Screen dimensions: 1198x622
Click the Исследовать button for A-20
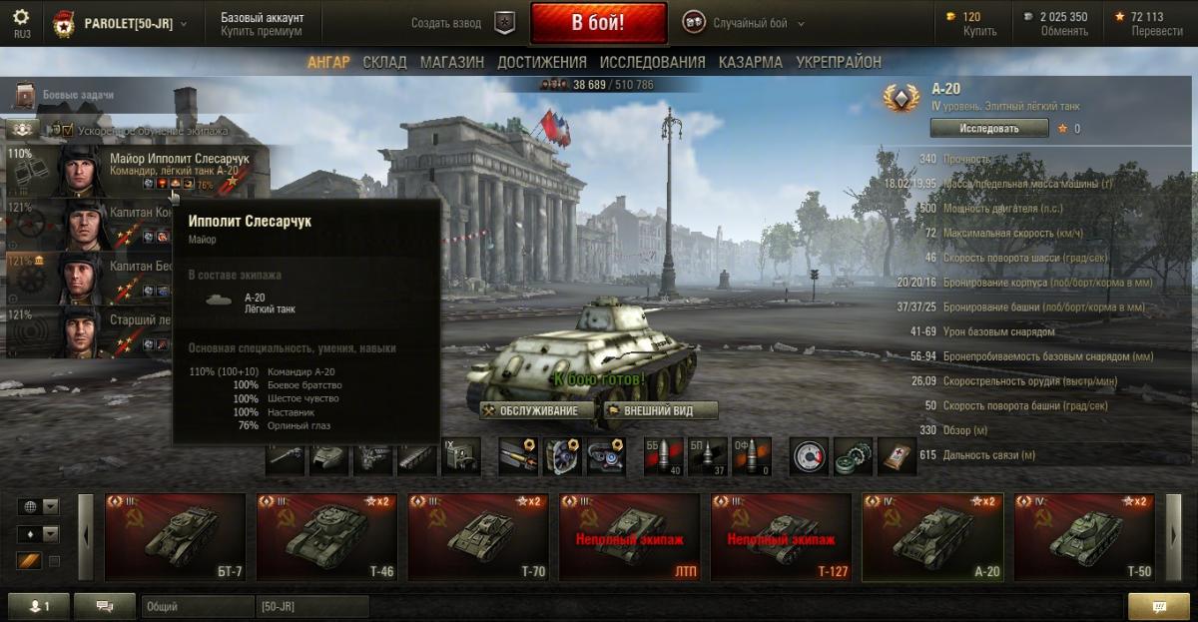[x=989, y=128]
